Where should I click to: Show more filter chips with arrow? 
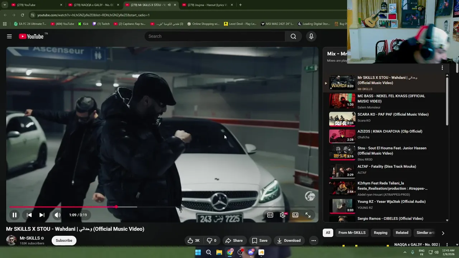pos(443,233)
